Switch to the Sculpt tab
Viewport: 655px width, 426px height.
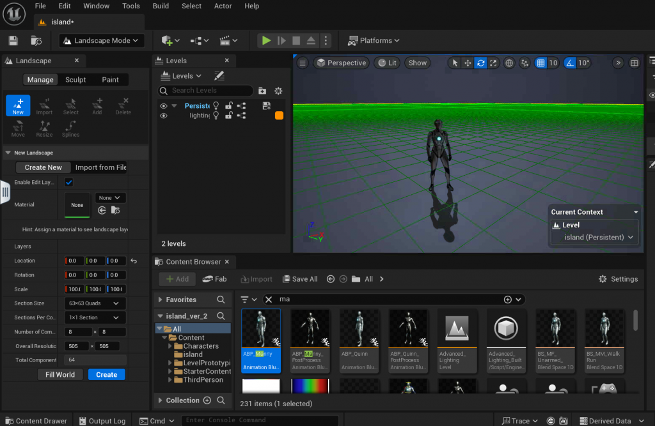point(75,80)
